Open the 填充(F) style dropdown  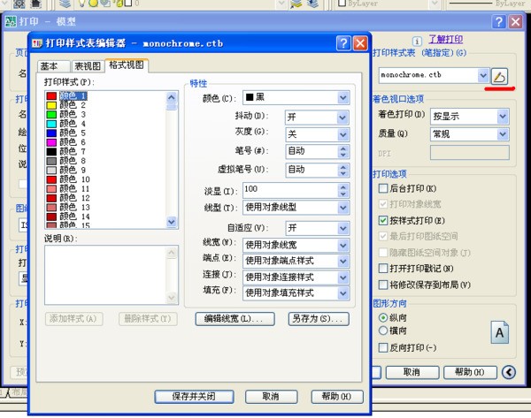tap(296, 293)
